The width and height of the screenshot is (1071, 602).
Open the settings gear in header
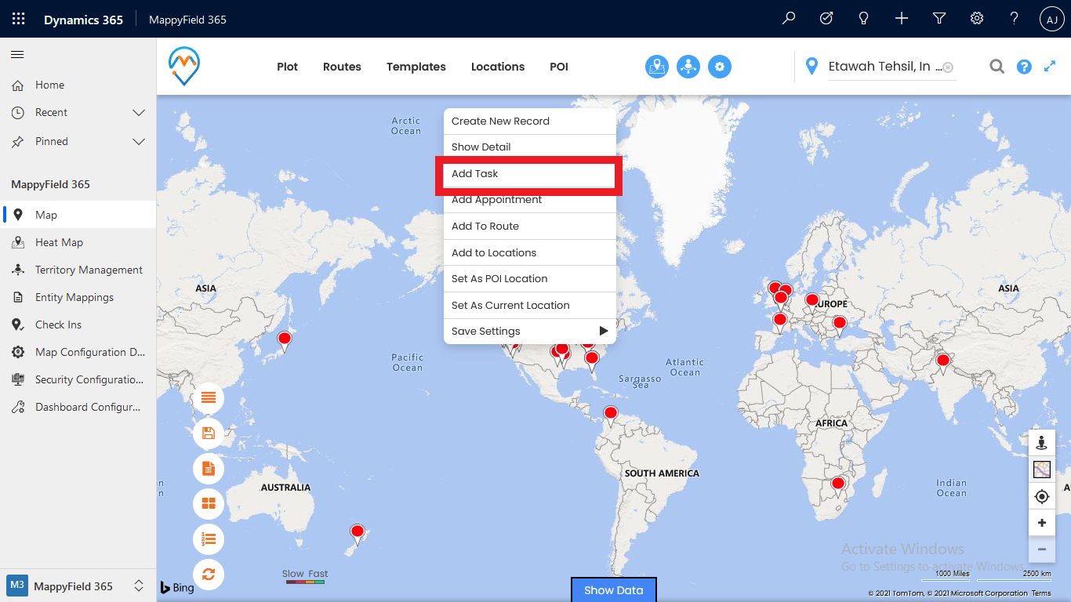(977, 19)
